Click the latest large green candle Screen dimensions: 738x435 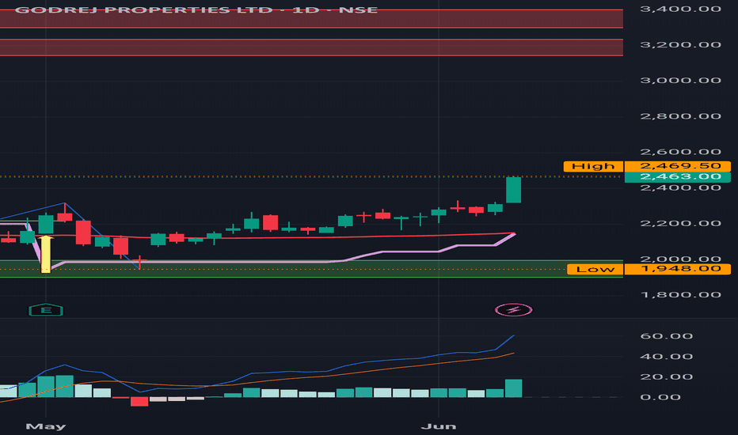[513, 190]
